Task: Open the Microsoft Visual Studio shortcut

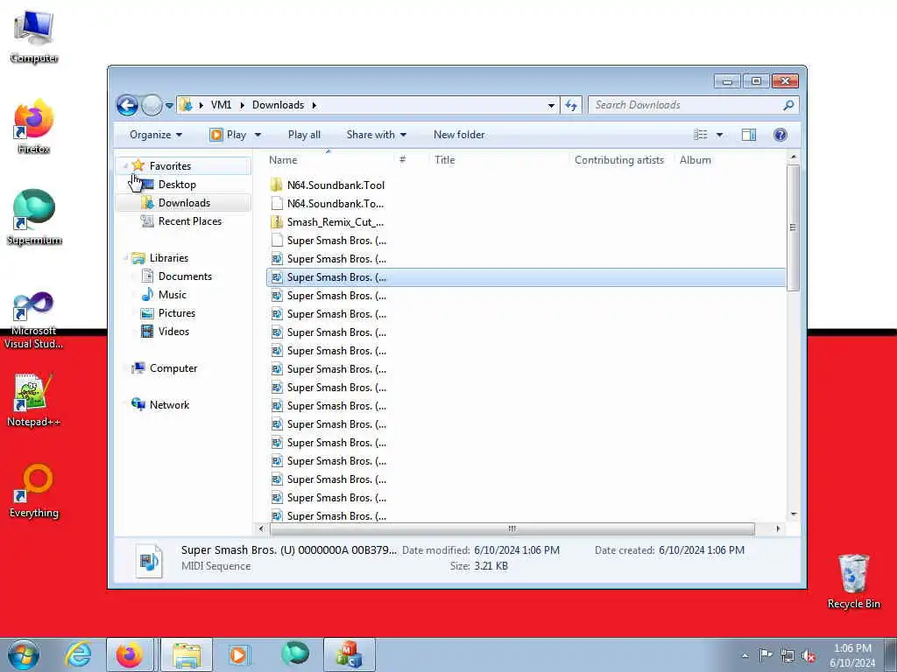Action: pyautogui.click(x=34, y=320)
